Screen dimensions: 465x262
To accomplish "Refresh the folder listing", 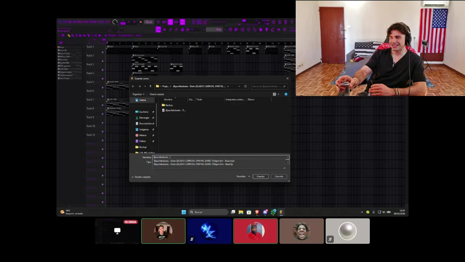I will pyautogui.click(x=246, y=86).
